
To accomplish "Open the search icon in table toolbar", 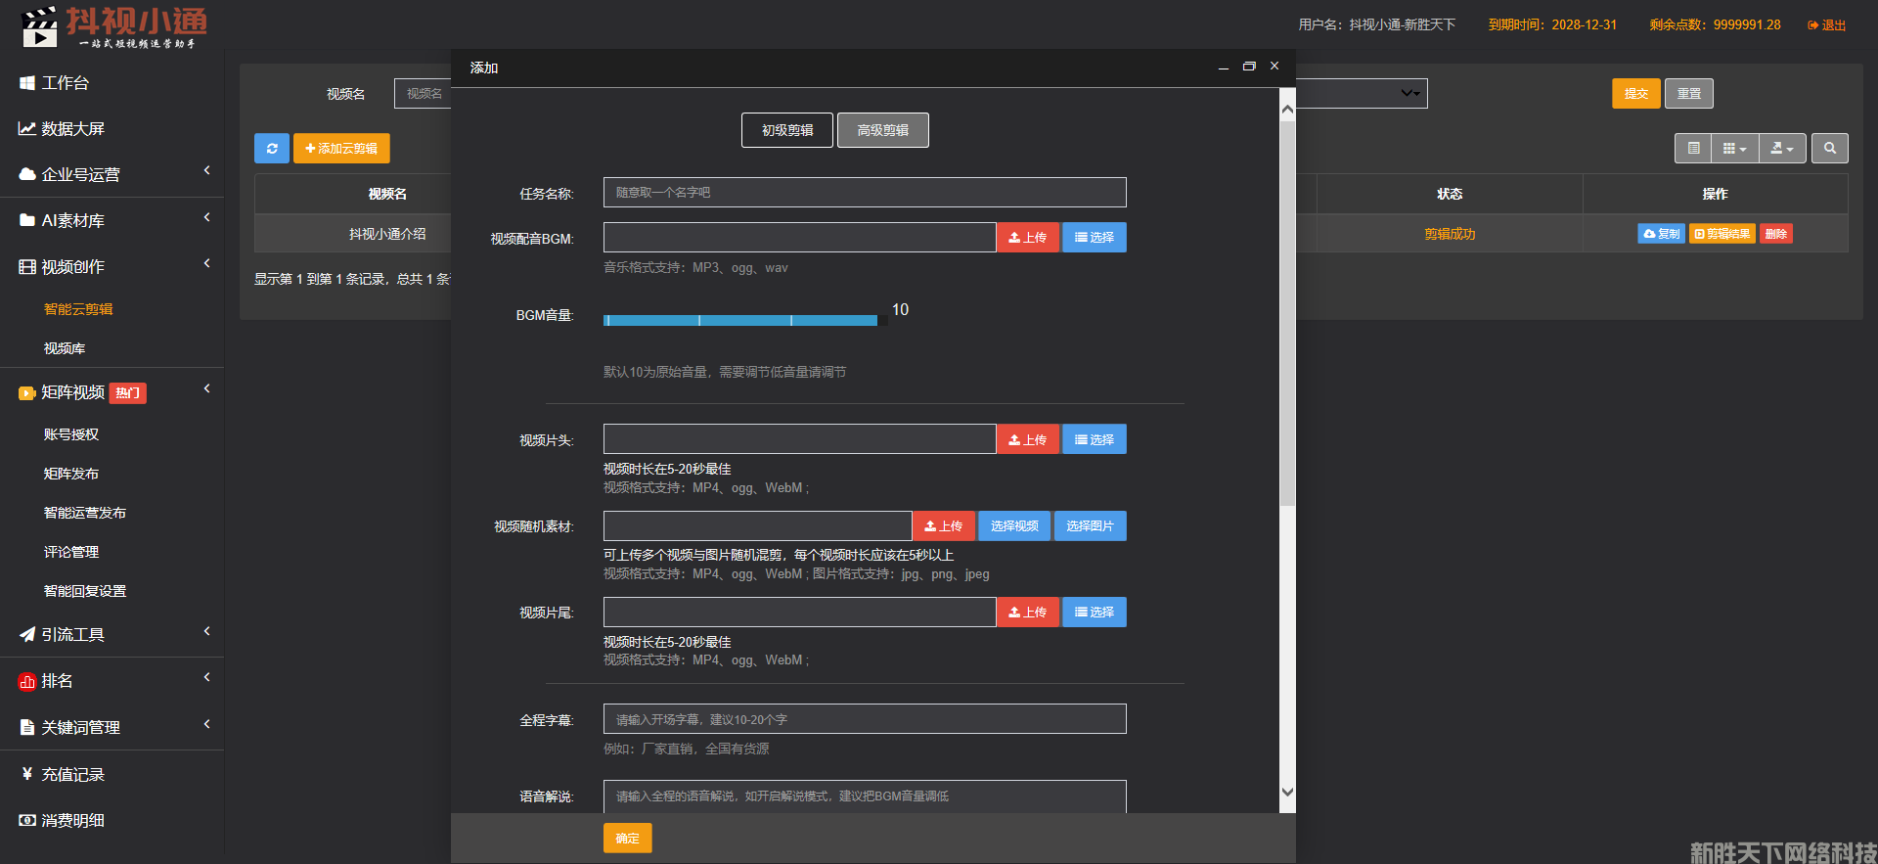I will point(1829,149).
